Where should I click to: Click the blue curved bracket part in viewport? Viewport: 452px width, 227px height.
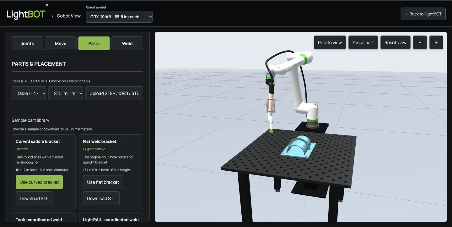pyautogui.click(x=298, y=146)
